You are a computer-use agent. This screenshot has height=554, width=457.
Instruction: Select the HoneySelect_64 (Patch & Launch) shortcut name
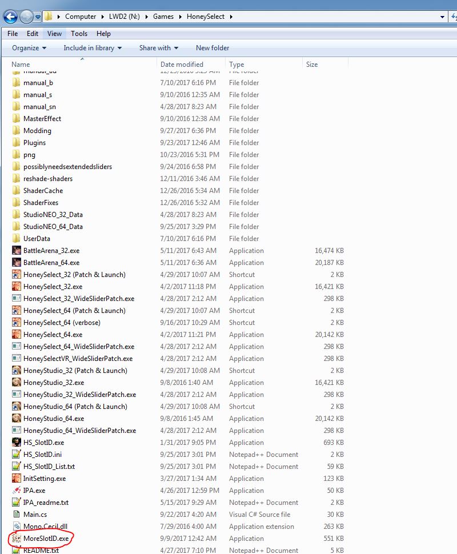pyautogui.click(x=74, y=311)
